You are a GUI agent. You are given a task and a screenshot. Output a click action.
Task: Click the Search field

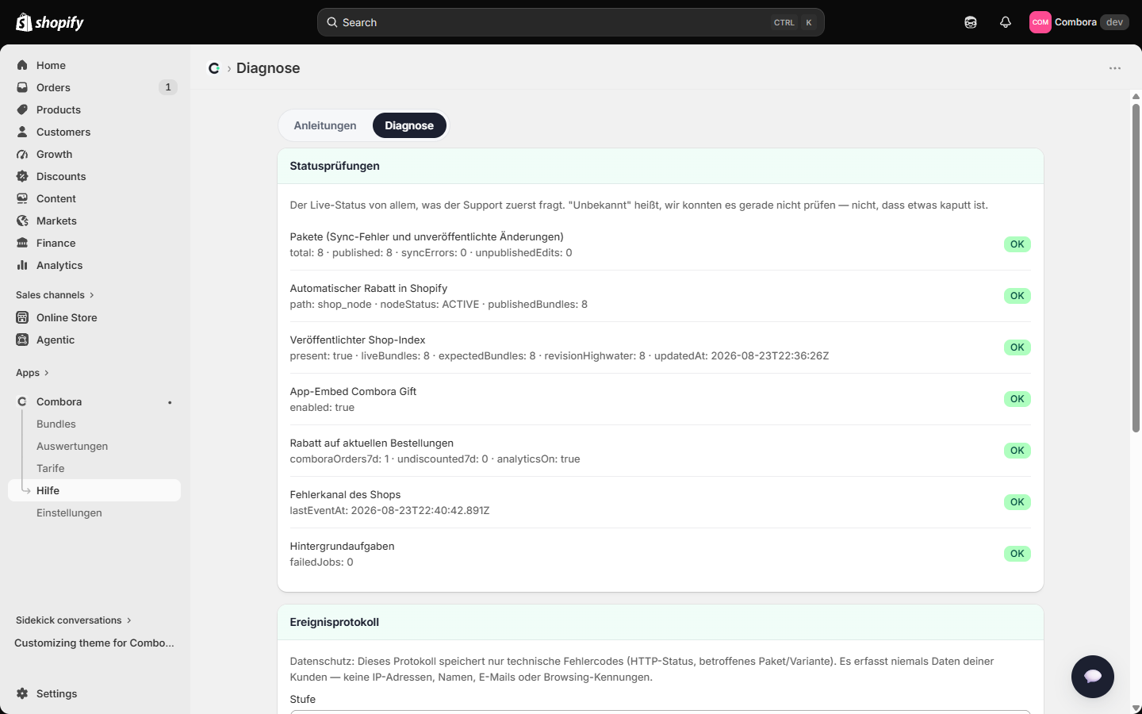pyautogui.click(x=571, y=22)
